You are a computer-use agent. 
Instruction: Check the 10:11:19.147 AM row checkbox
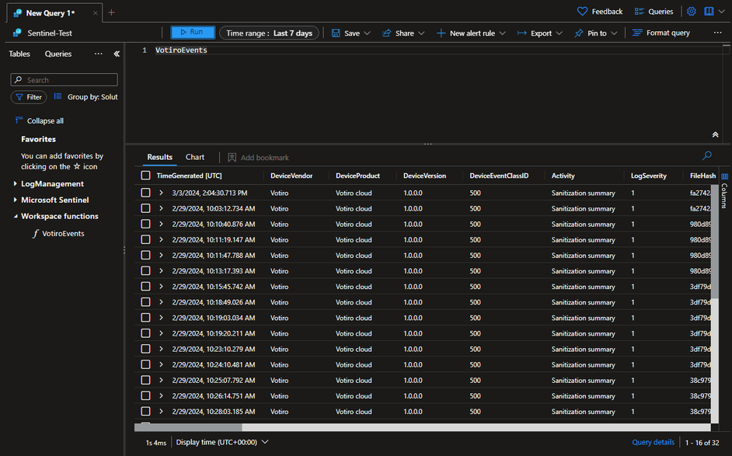145,239
